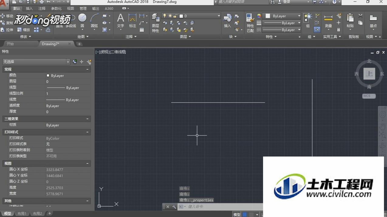
Task: Select the Dimension (标注) tool
Action: 132,20
